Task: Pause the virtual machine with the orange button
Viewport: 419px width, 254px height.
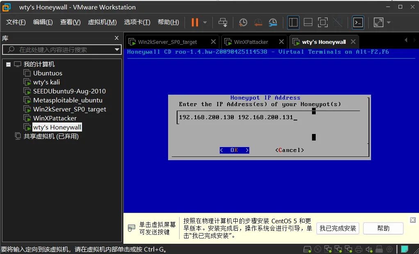Action: pos(195,23)
